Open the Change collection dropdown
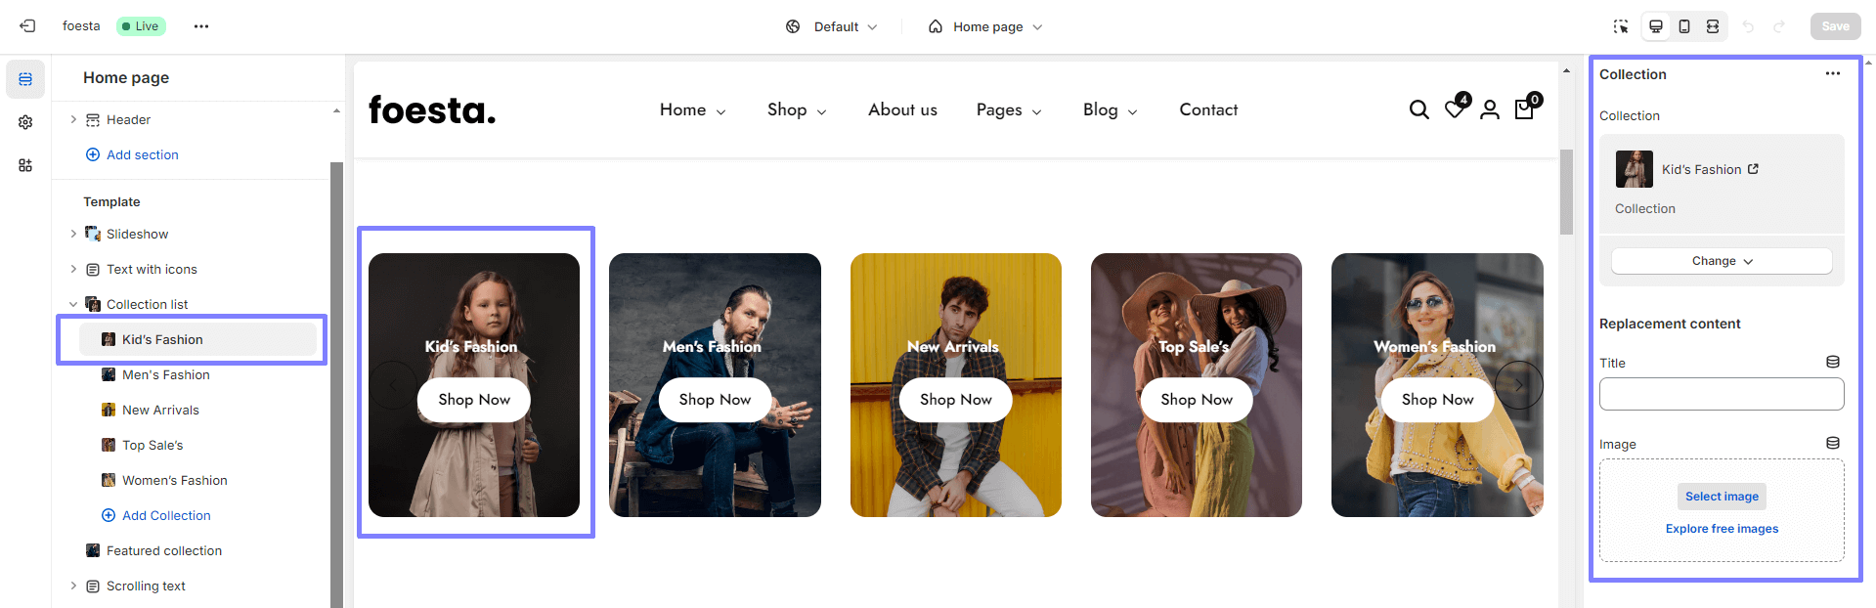 (1722, 261)
